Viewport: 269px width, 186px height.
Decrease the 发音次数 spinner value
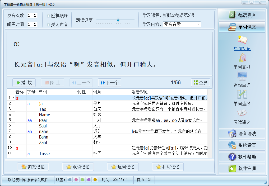click(35, 17)
